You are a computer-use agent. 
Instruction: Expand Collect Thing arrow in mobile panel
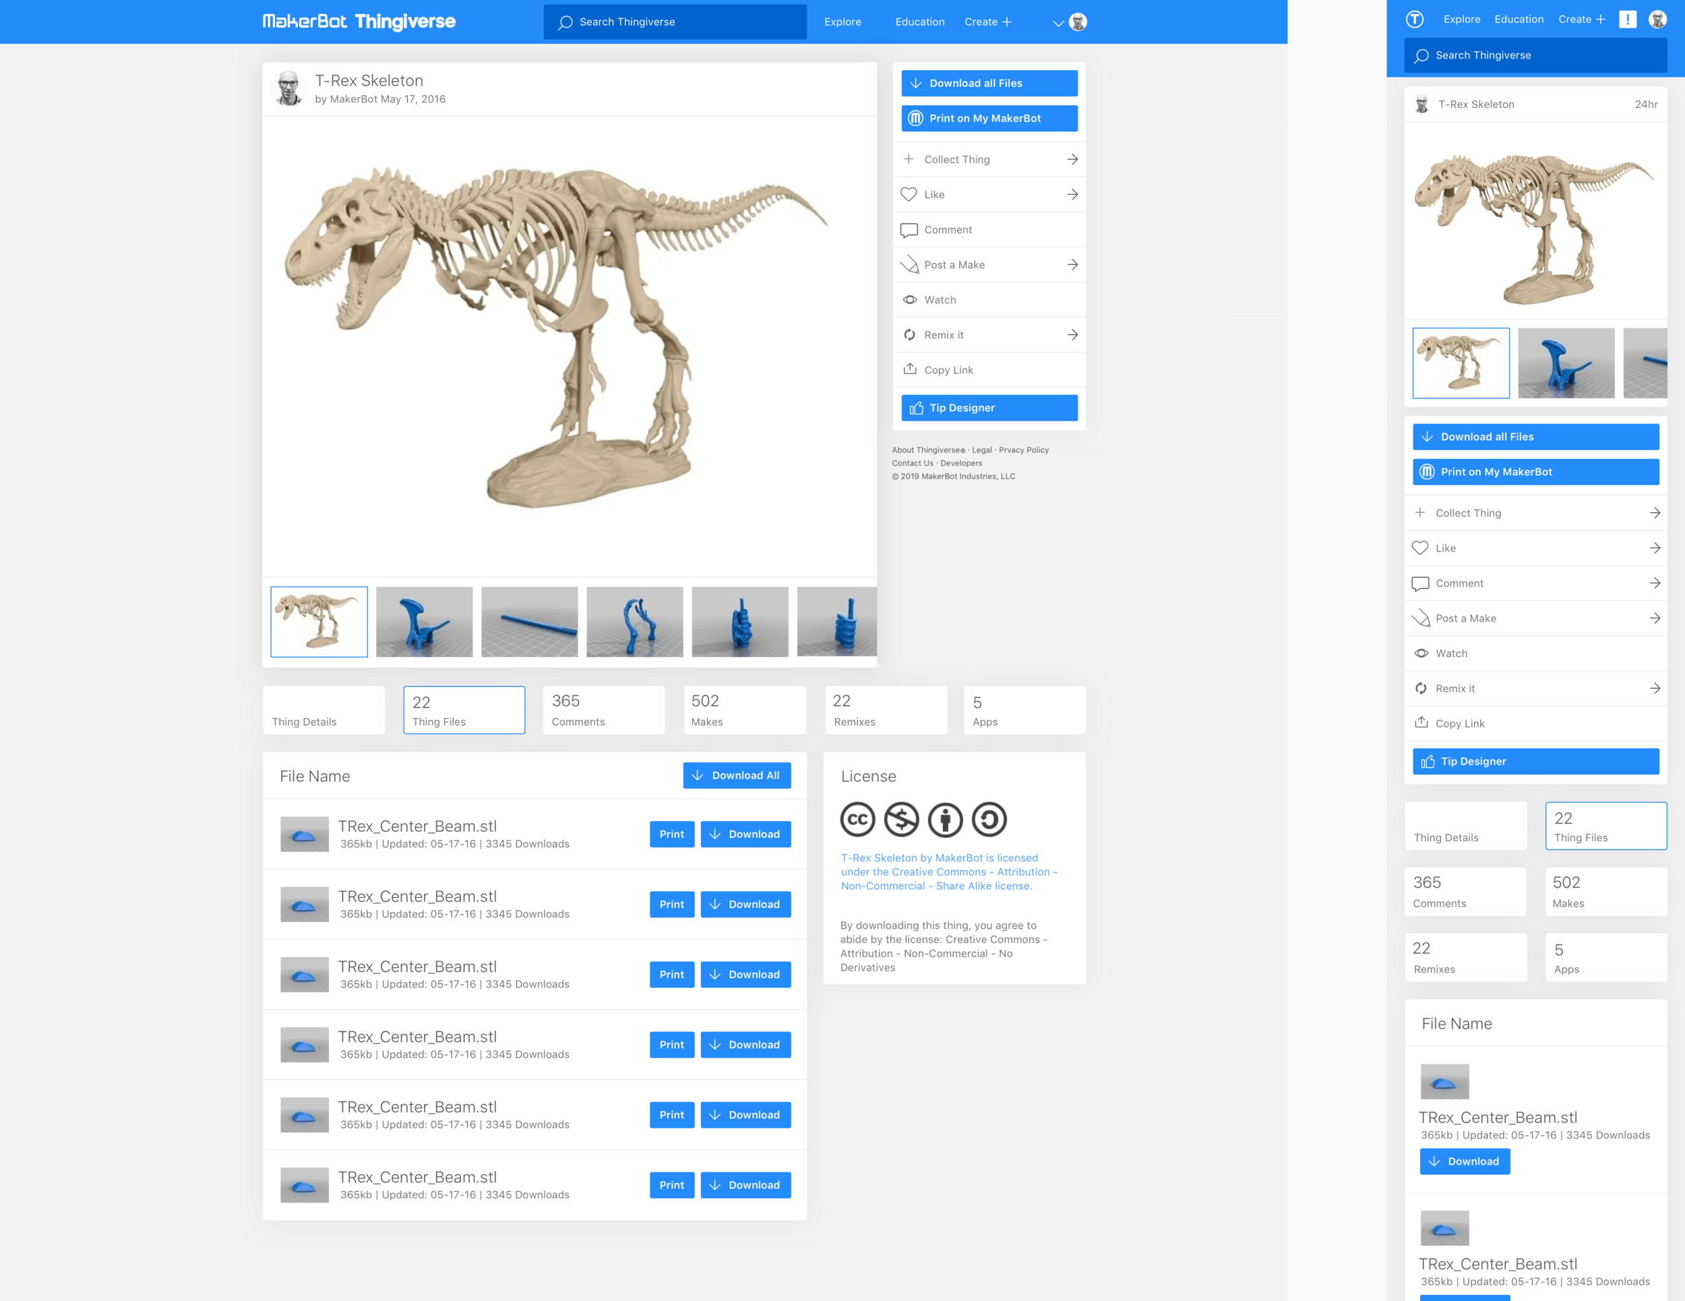(1655, 513)
